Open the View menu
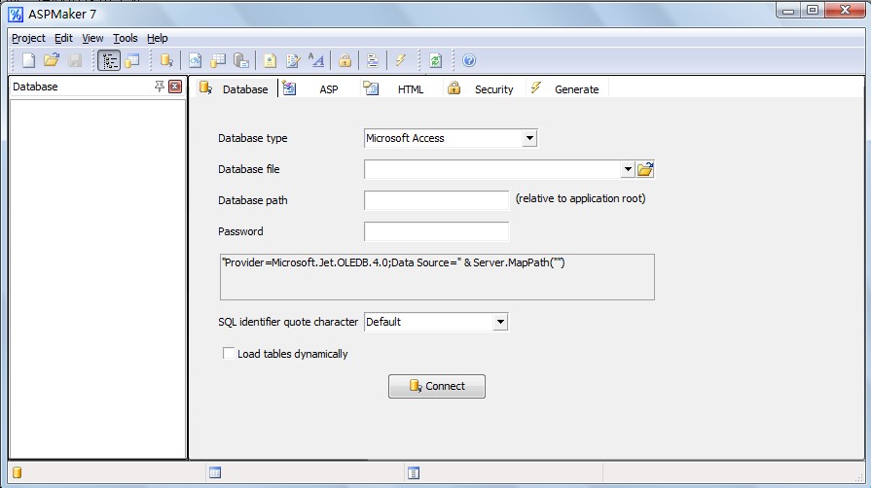871x488 pixels. tap(92, 38)
